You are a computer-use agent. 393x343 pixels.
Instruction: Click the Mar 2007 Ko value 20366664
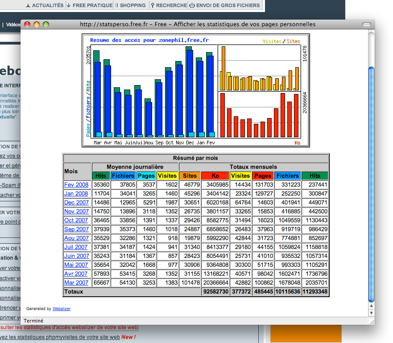click(x=216, y=283)
